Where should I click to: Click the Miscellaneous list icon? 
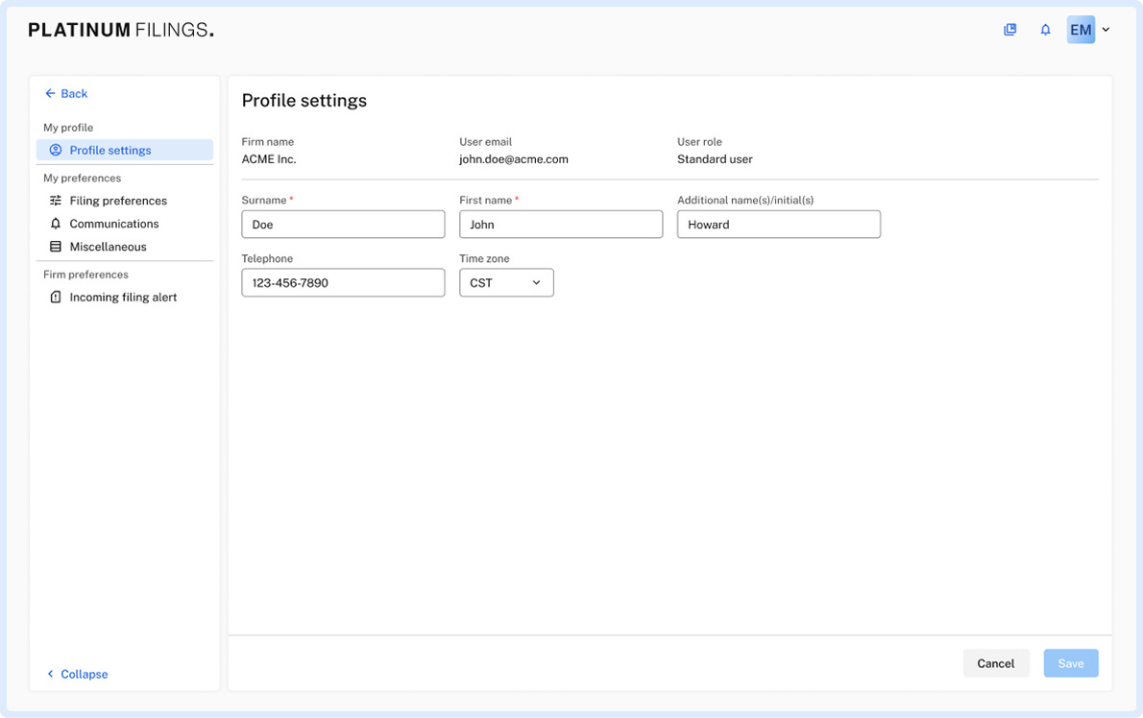[56, 247]
